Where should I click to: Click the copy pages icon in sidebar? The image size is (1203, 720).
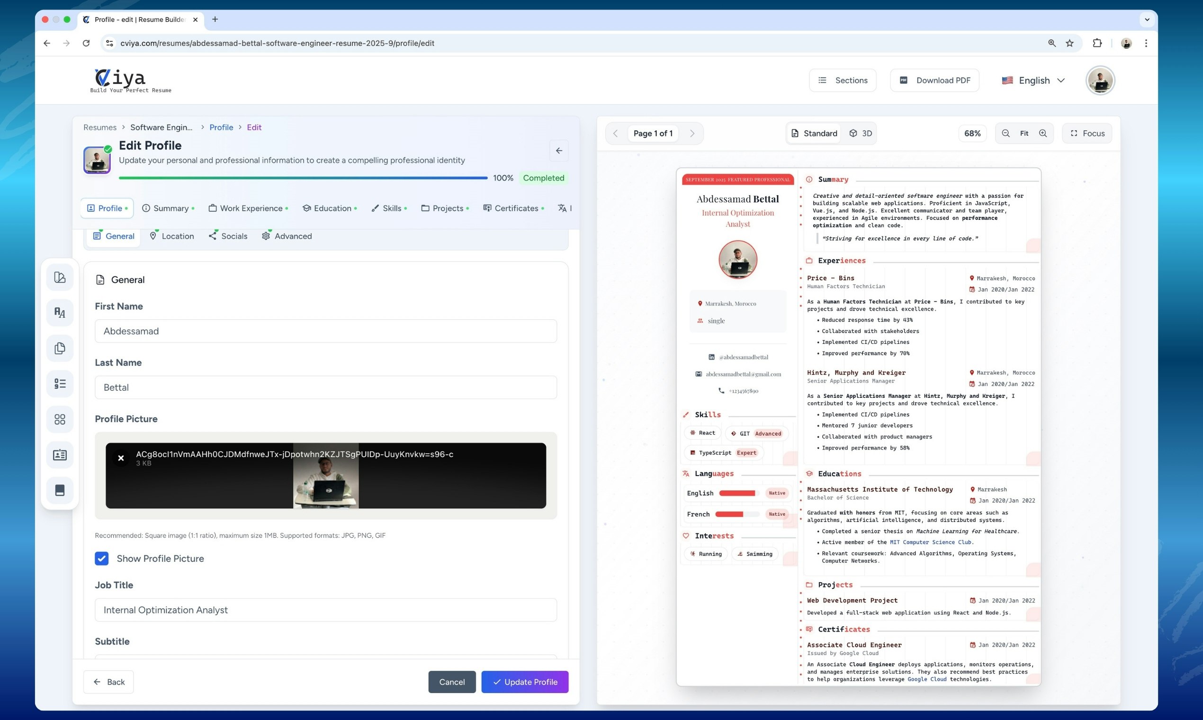tap(60, 348)
